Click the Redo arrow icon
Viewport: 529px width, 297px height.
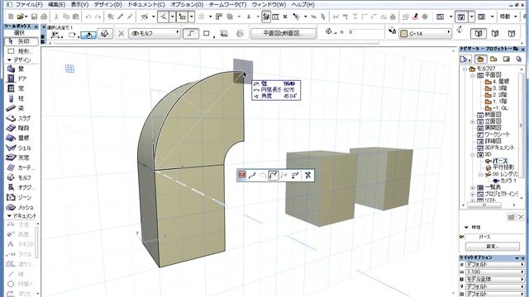[98, 16]
